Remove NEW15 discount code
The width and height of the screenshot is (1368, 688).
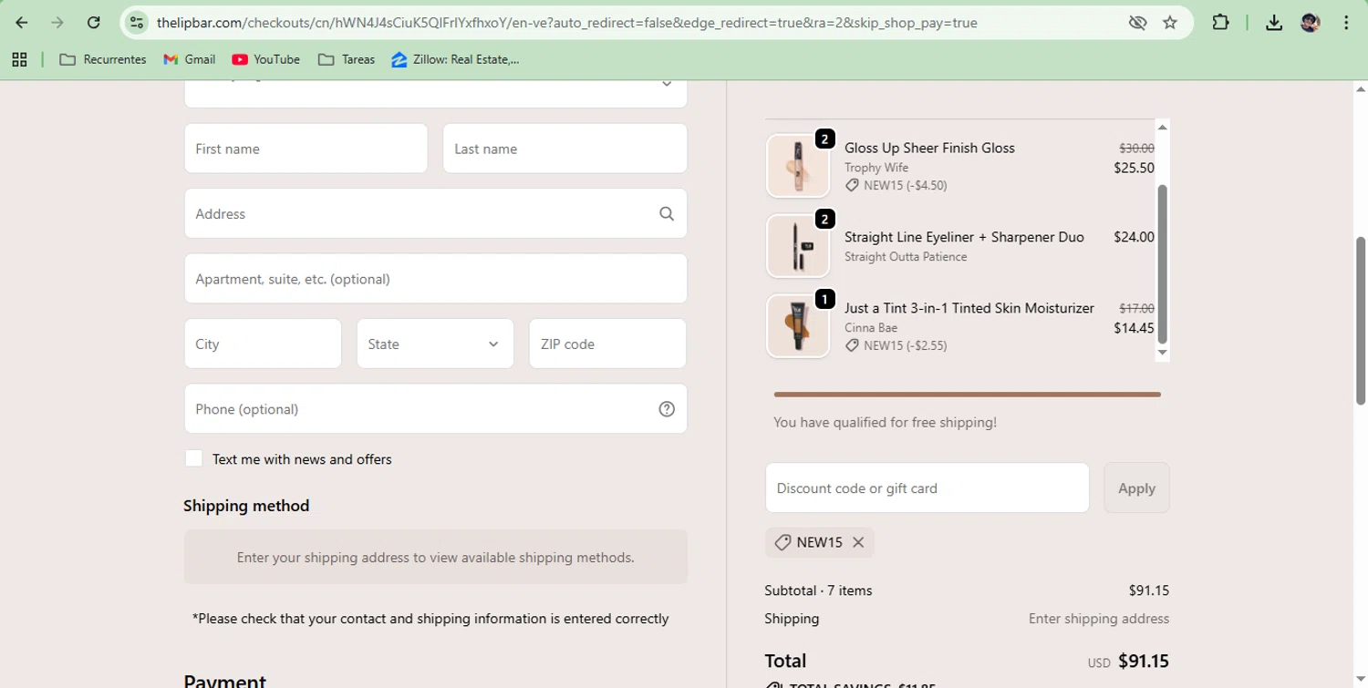point(858,542)
